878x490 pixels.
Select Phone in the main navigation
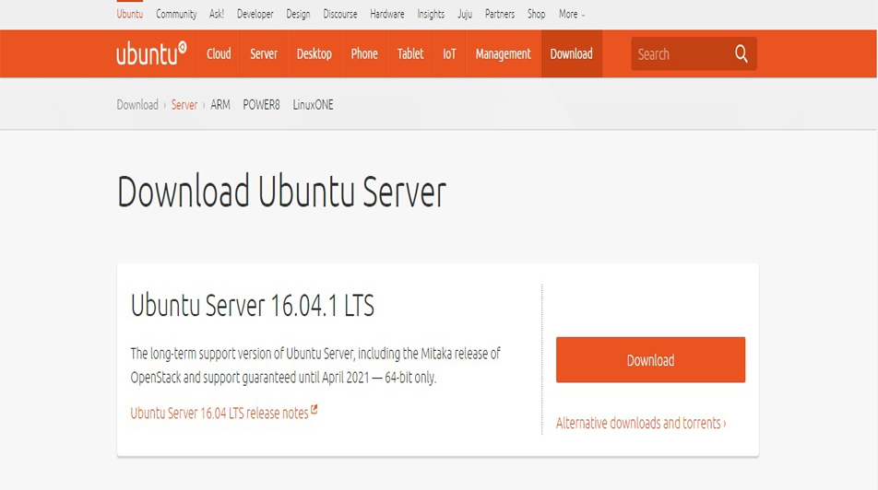point(364,54)
